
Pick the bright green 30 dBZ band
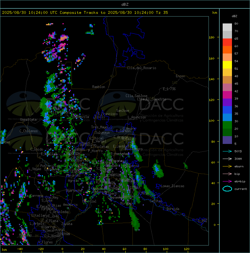coord(227,125)
